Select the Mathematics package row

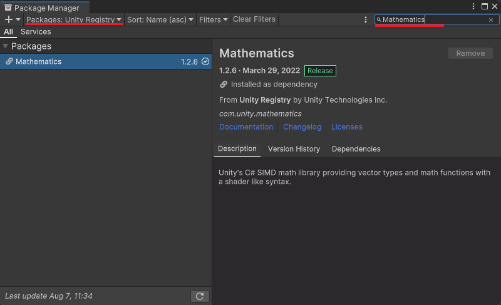(106, 61)
